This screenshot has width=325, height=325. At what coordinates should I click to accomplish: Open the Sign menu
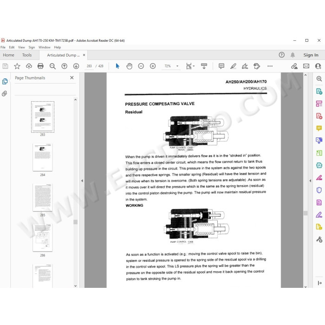click(x=32, y=47)
